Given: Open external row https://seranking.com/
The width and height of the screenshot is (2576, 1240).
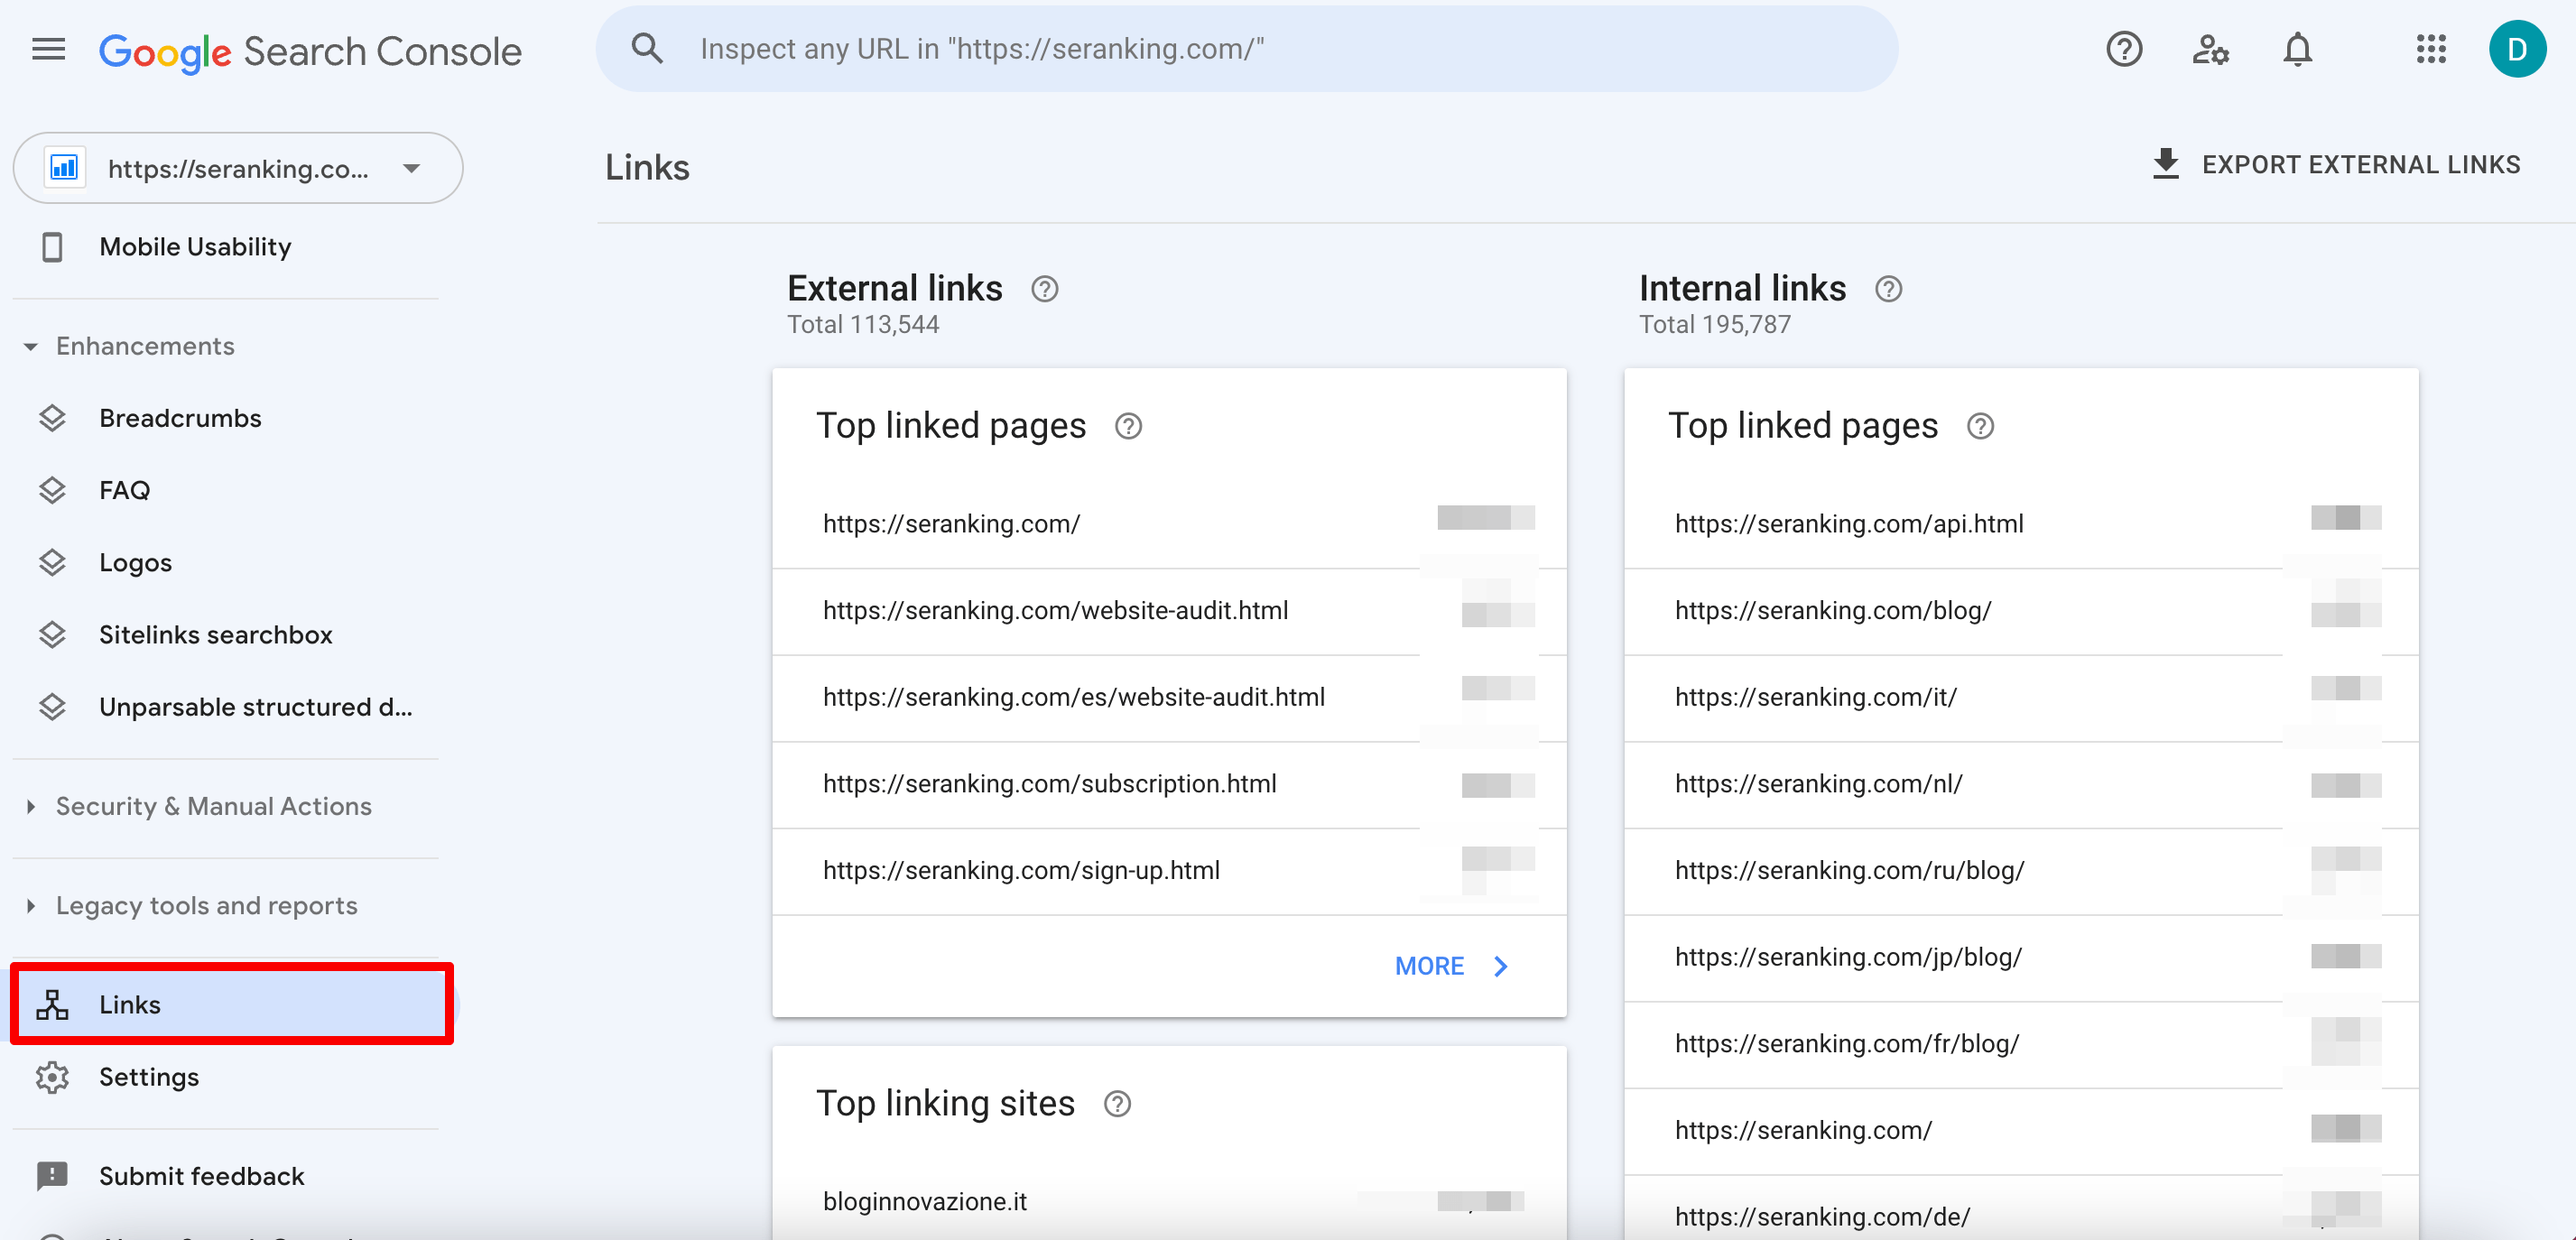Looking at the screenshot, I should [1169, 524].
